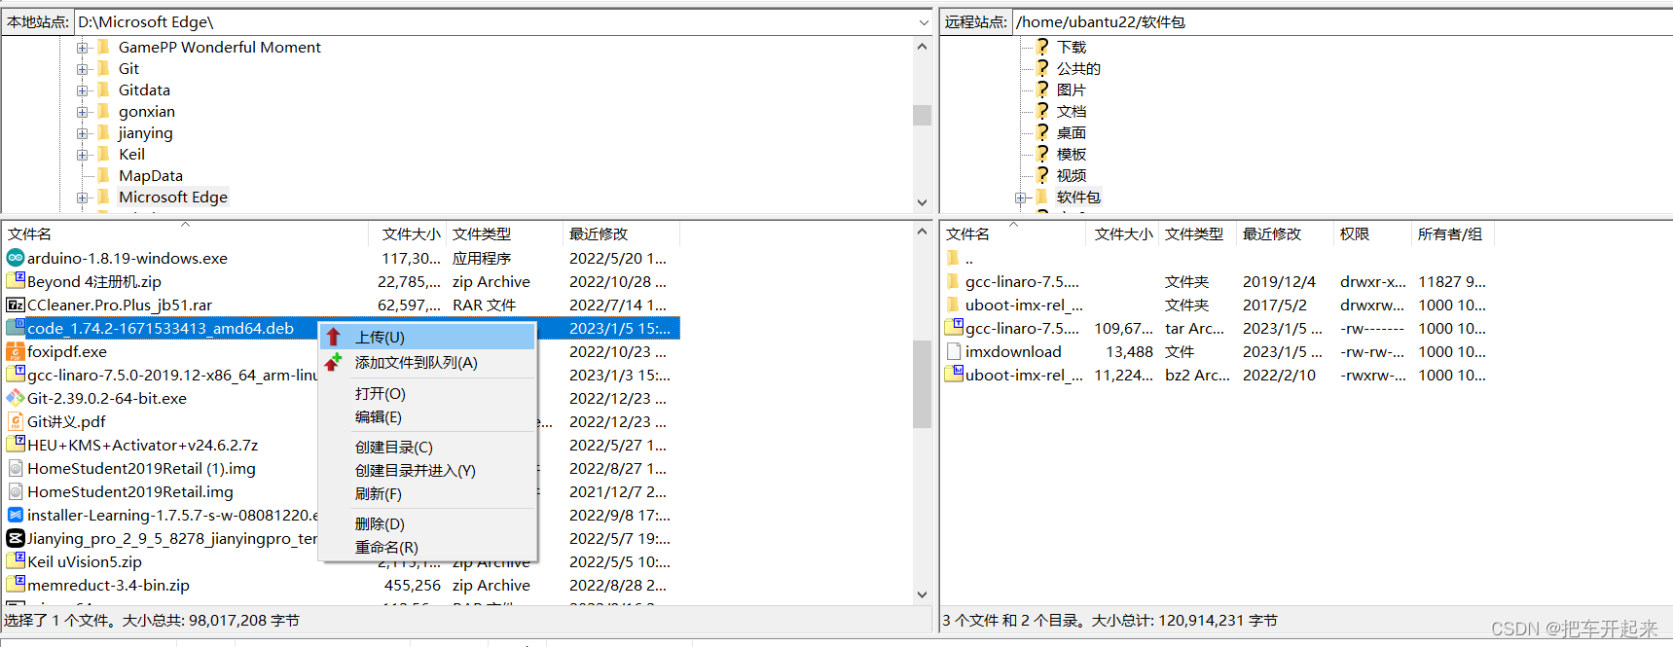This screenshot has height=647, width=1673.
Task: Select the remote 公共的 folder
Action: tap(1078, 68)
